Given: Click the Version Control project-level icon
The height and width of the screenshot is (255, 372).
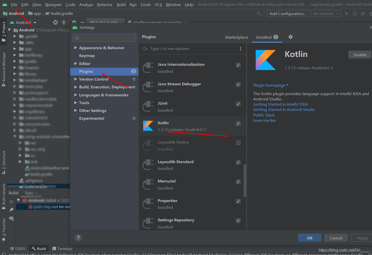Looking at the screenshot, I should (134, 79).
